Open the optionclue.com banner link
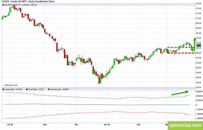This screenshot has width=203, height=130. [185, 125]
